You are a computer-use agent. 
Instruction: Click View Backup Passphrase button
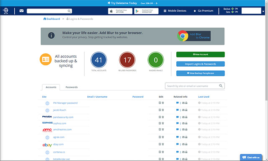click(201, 73)
